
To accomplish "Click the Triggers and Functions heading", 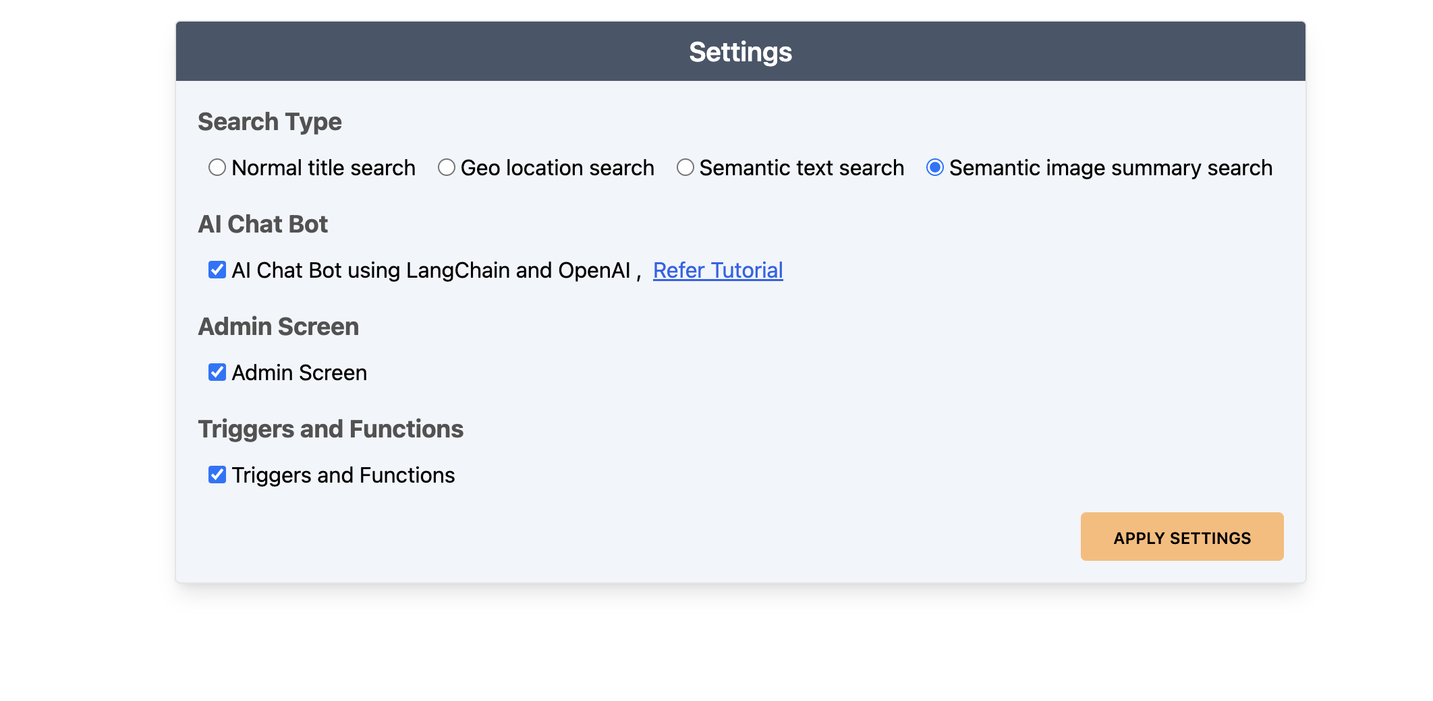I will coord(330,429).
